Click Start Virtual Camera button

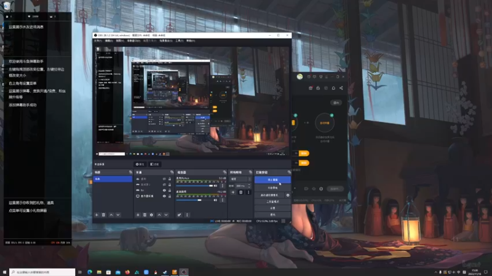point(269,195)
